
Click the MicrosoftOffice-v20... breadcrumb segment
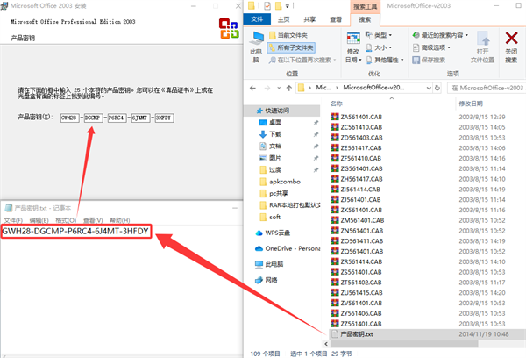(x=373, y=88)
